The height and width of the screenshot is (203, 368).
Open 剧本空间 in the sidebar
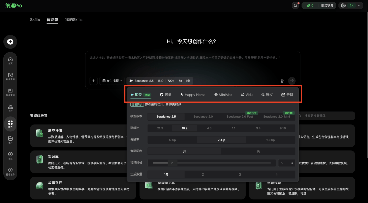point(10,92)
